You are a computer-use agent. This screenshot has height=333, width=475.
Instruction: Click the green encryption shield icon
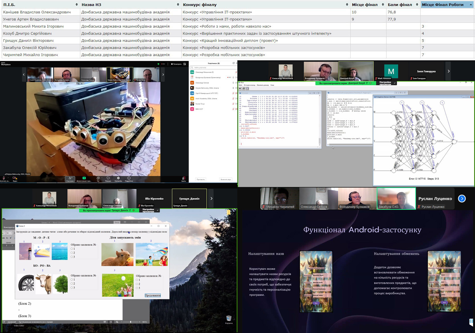(159, 64)
